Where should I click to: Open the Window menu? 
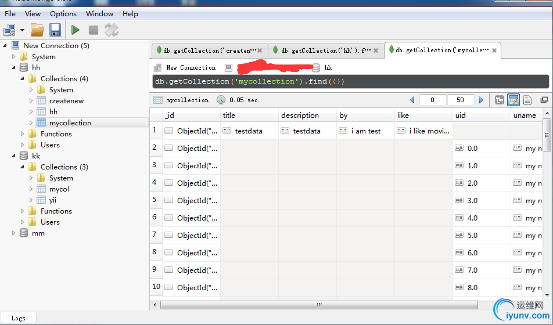tap(99, 14)
